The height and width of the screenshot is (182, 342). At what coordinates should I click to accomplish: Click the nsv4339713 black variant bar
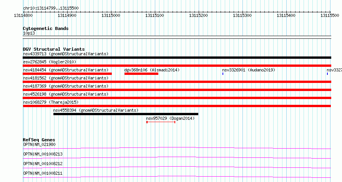177,58
